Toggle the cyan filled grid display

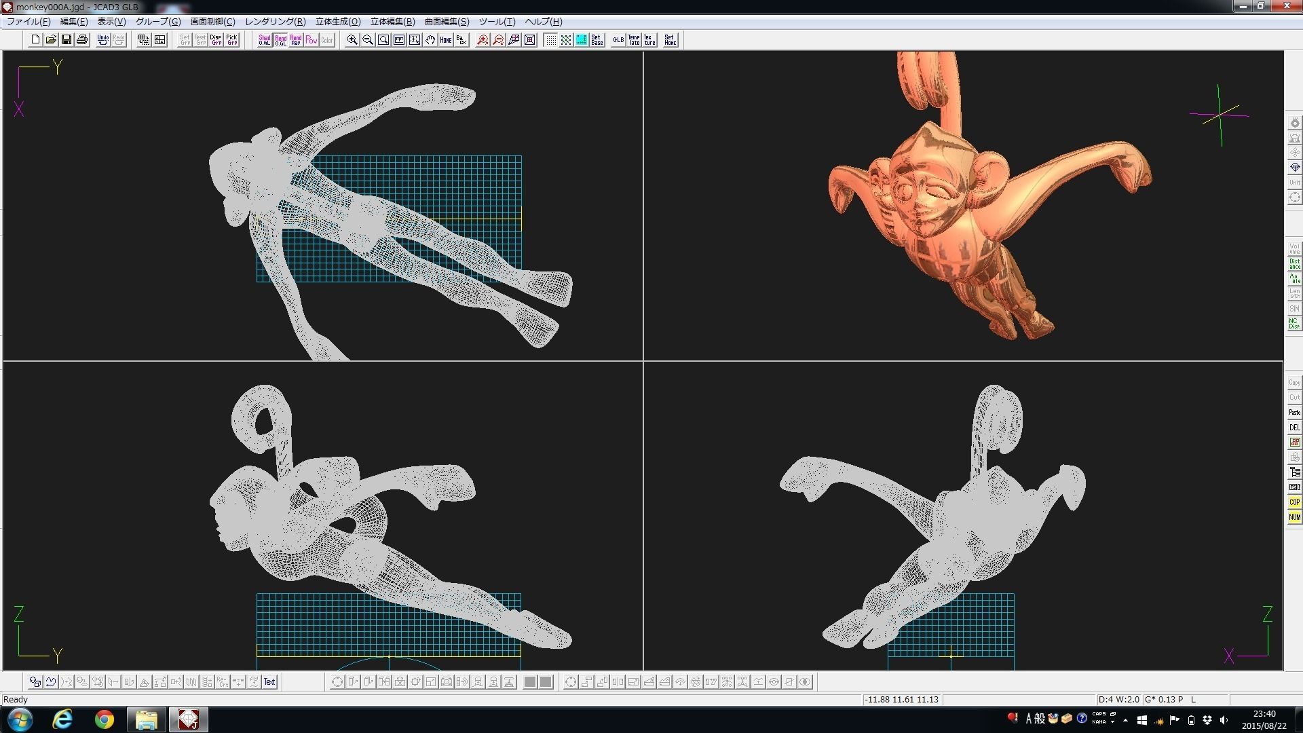[x=582, y=40]
